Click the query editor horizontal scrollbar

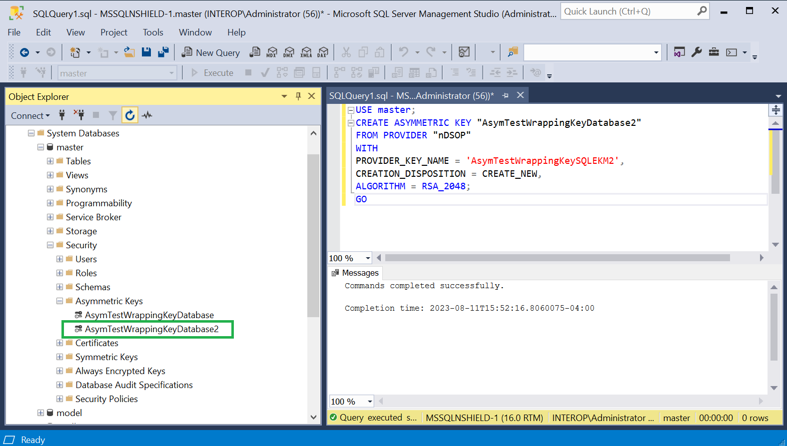pyautogui.click(x=557, y=258)
